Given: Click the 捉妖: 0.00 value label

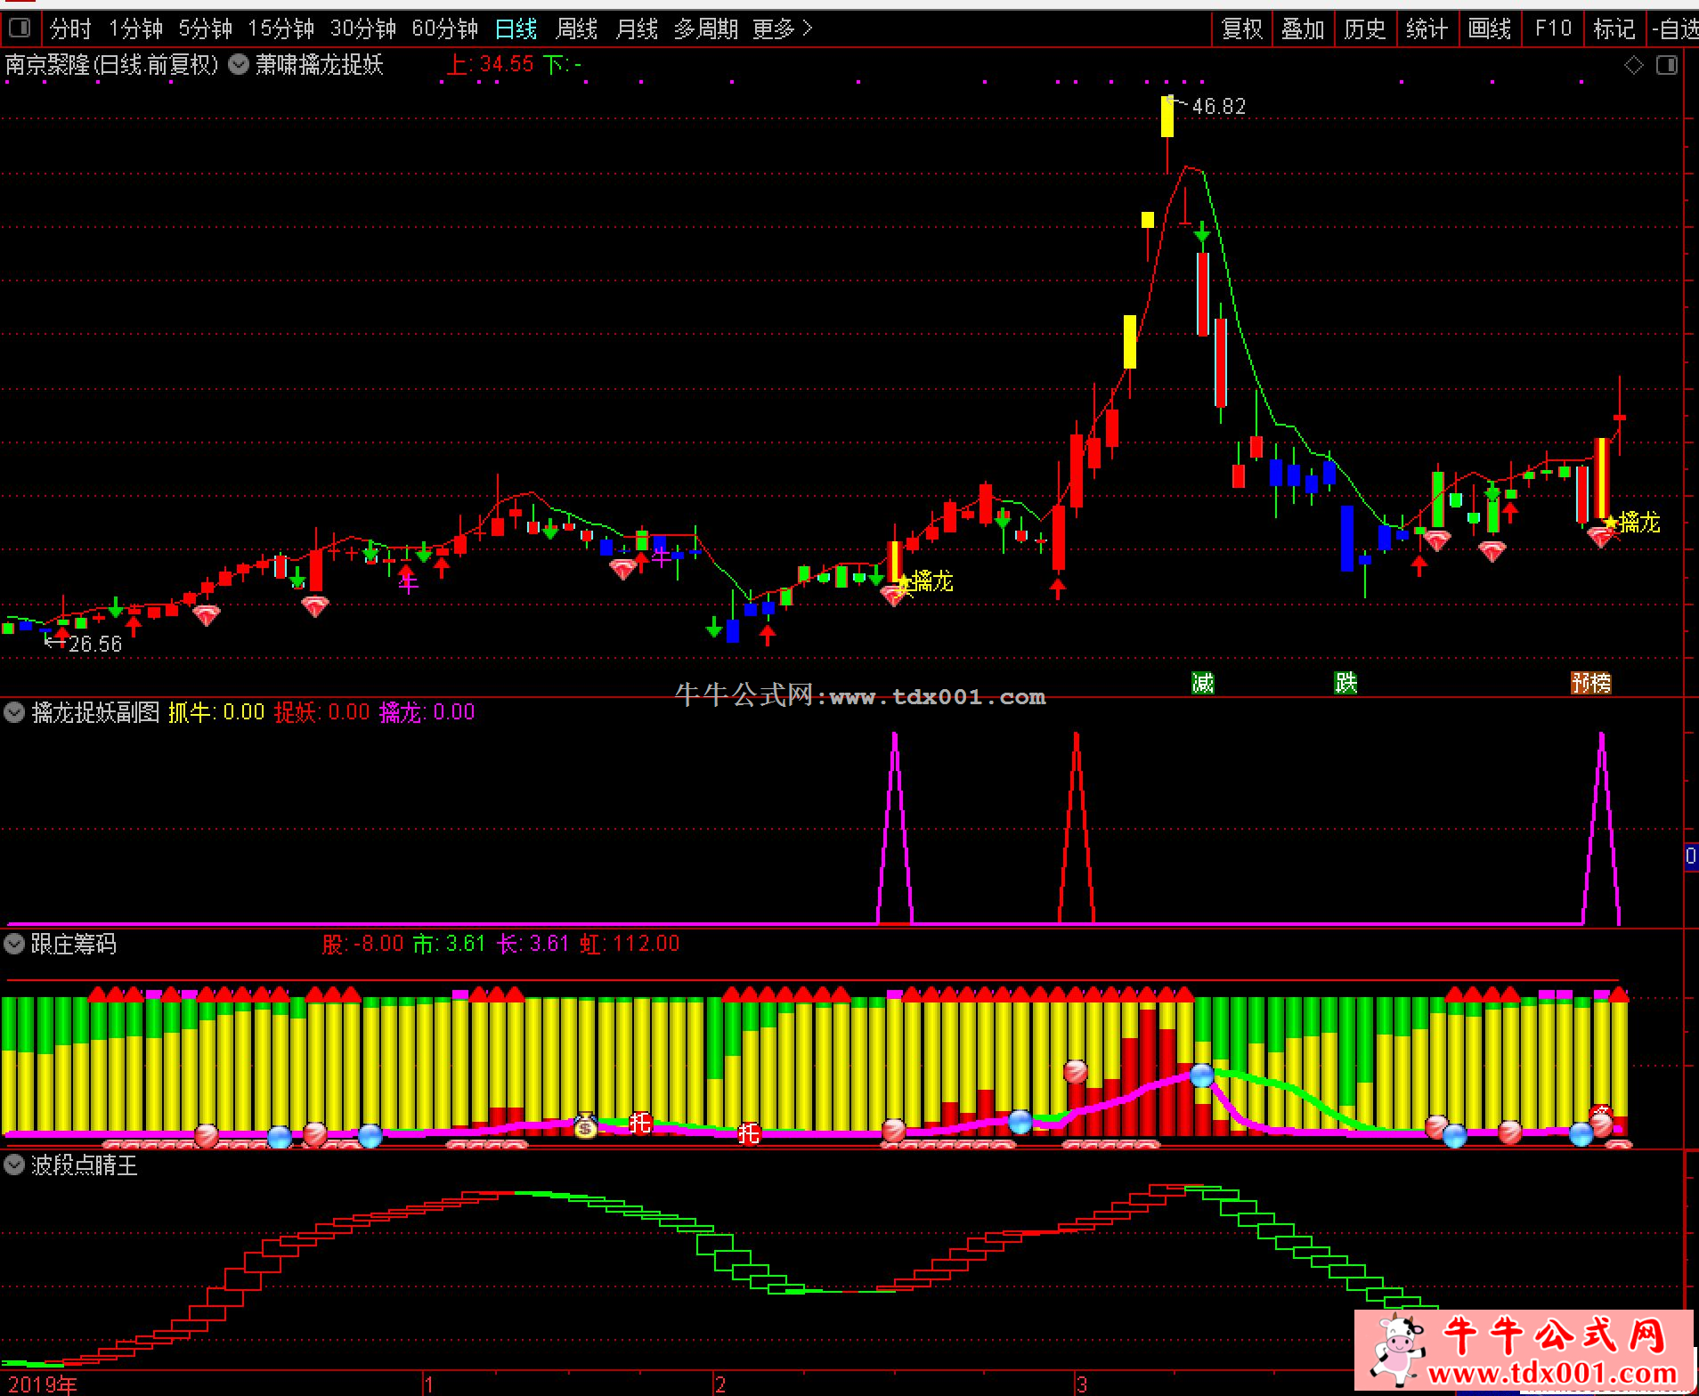Looking at the screenshot, I should point(321,712).
